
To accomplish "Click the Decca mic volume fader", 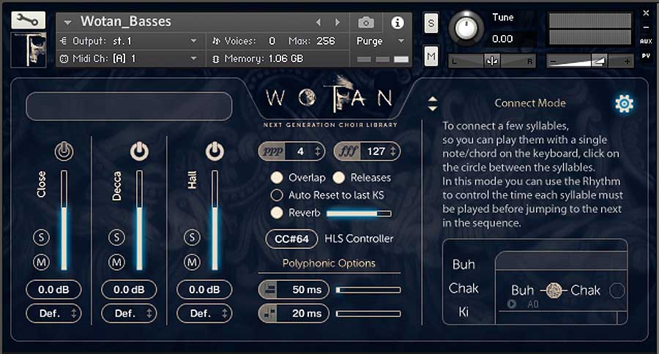I will click(x=139, y=220).
